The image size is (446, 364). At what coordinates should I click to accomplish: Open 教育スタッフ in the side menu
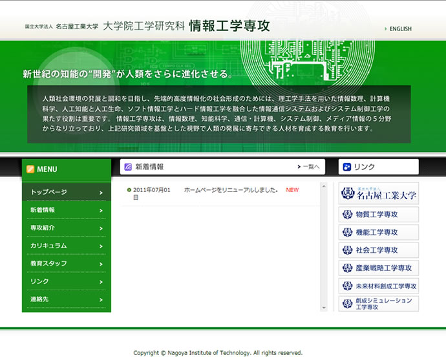coord(67,264)
